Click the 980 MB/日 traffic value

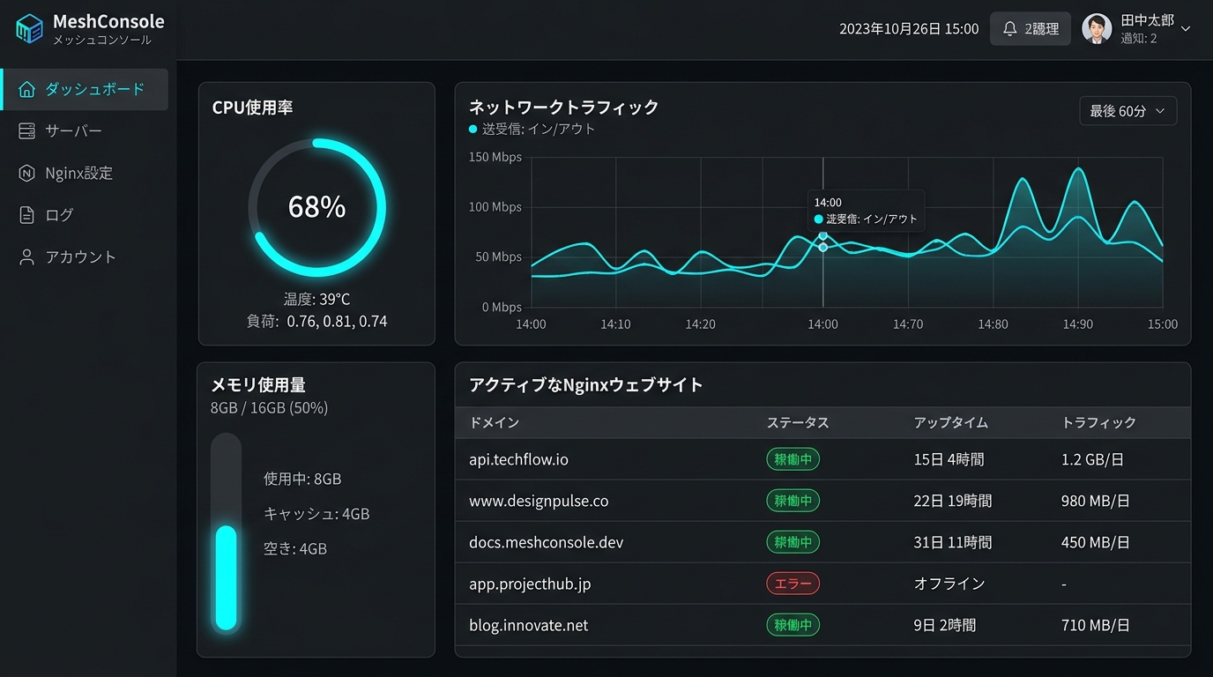[1096, 501]
